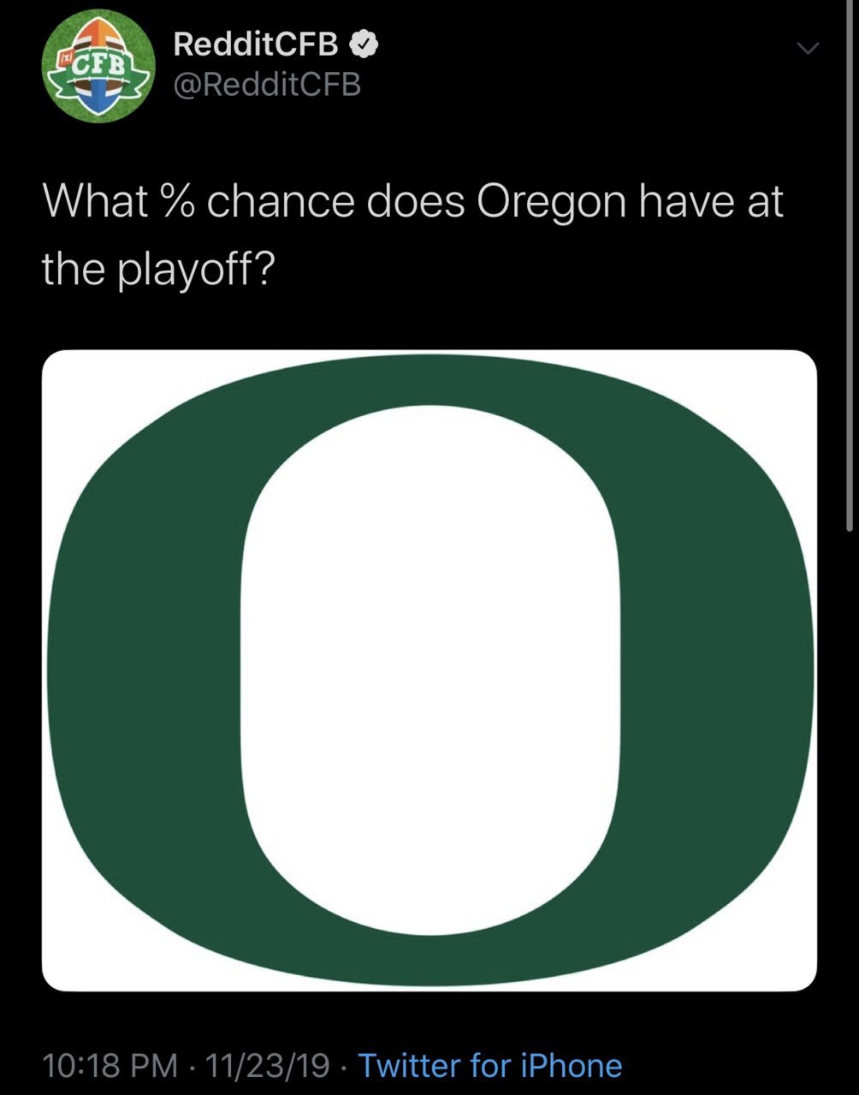Click the RedditCFB display name
This screenshot has height=1095, width=859.
[x=257, y=45]
